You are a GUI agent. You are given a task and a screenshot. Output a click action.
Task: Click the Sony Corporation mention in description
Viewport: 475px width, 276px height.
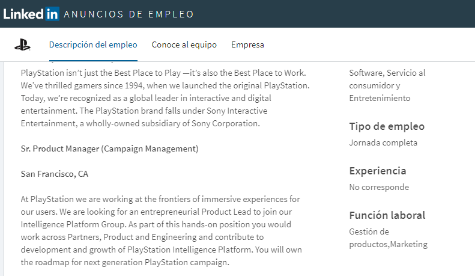click(x=225, y=123)
